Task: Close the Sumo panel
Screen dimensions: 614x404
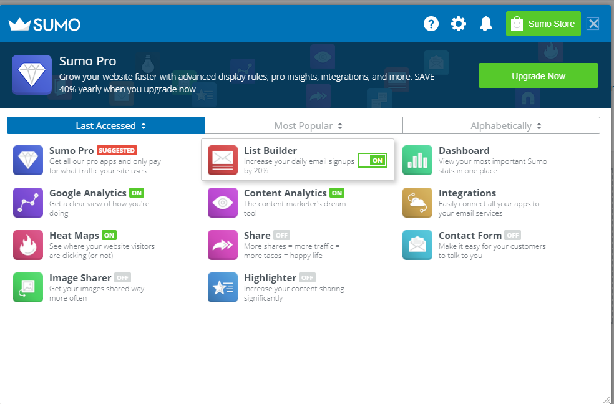Action: pos(593,24)
